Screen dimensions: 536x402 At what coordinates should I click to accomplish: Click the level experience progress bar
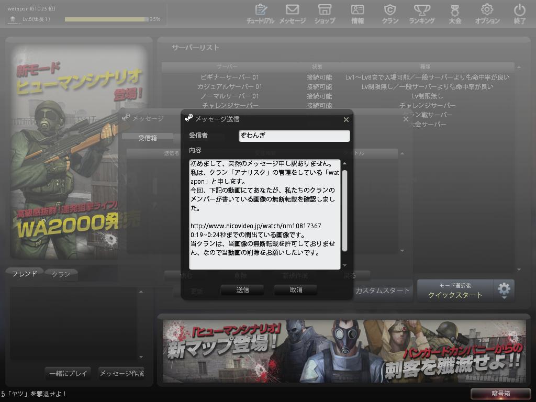(107, 19)
